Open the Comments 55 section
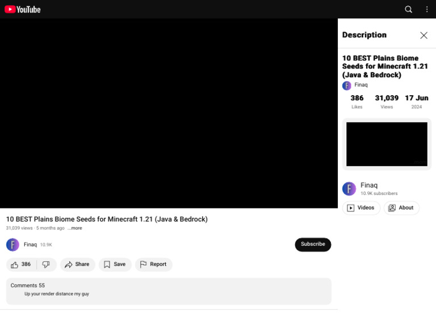436x319 pixels. pos(169,291)
